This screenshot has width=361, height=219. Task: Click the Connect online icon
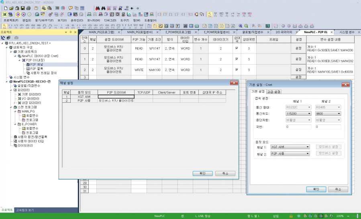4,14
